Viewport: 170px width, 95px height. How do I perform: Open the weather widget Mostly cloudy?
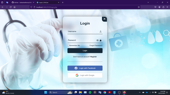[8, 92]
